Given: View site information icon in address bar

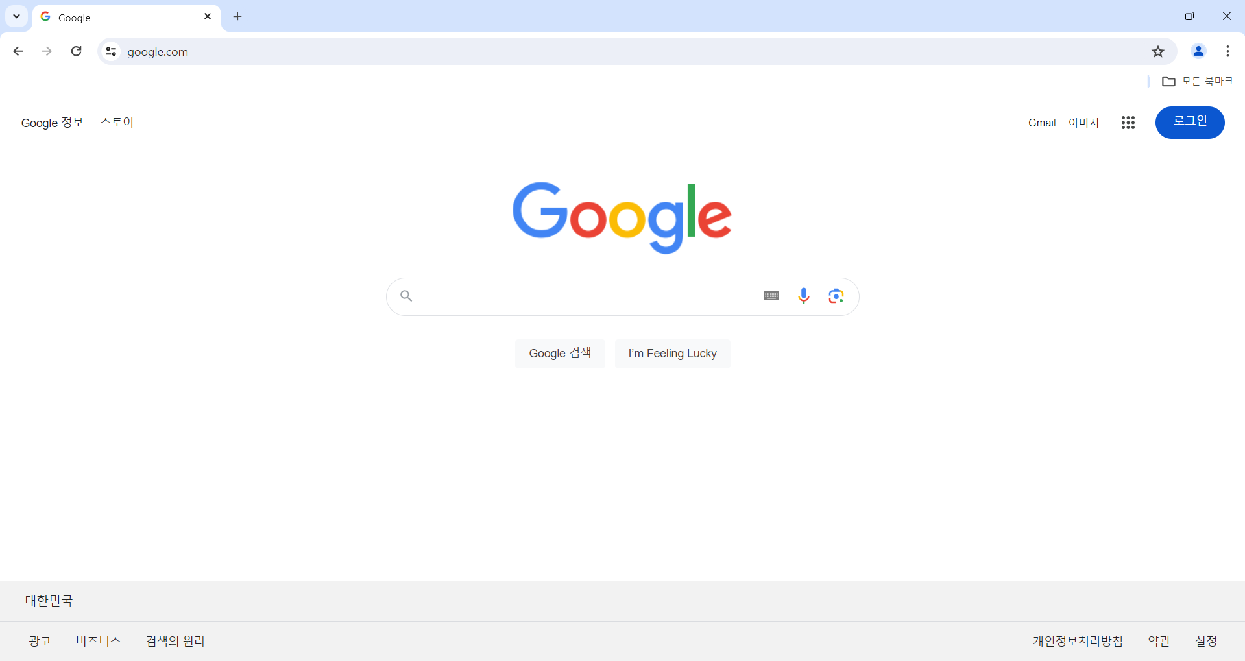Looking at the screenshot, I should click(111, 51).
